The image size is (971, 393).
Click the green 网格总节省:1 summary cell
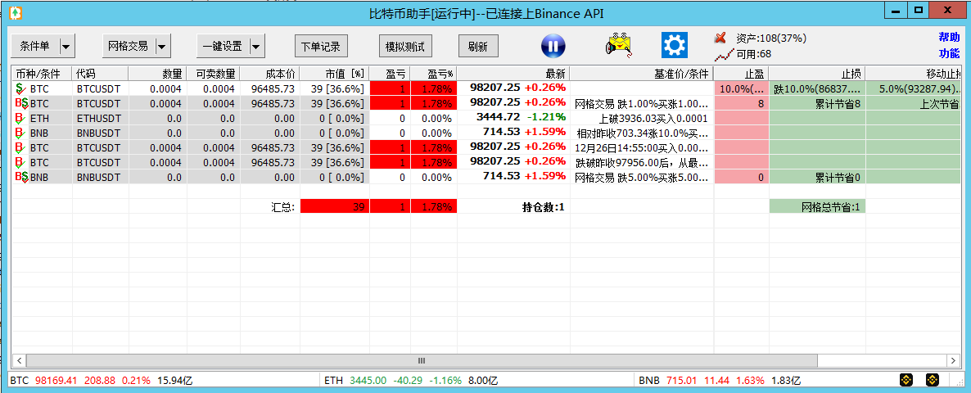[816, 207]
